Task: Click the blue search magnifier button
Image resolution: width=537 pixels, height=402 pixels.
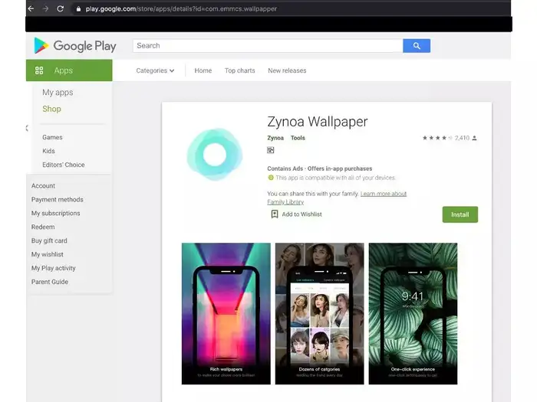Action: pos(416,46)
